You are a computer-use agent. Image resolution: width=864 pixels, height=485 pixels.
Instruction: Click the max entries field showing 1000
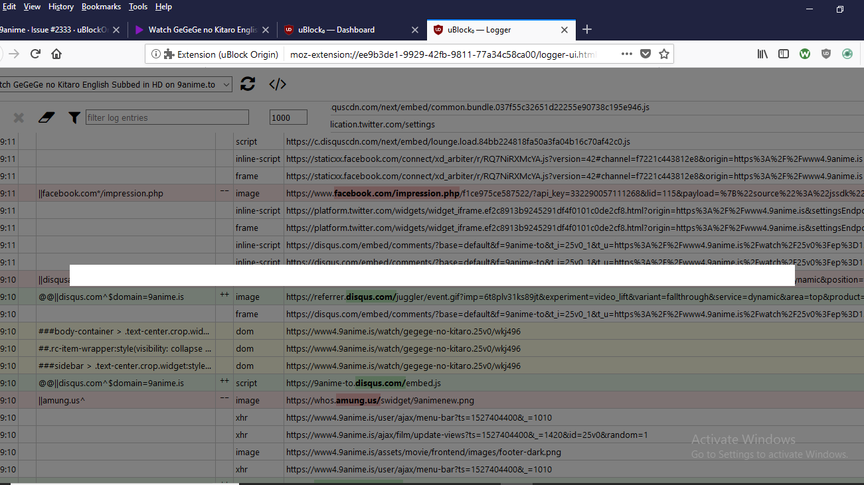pyautogui.click(x=288, y=117)
